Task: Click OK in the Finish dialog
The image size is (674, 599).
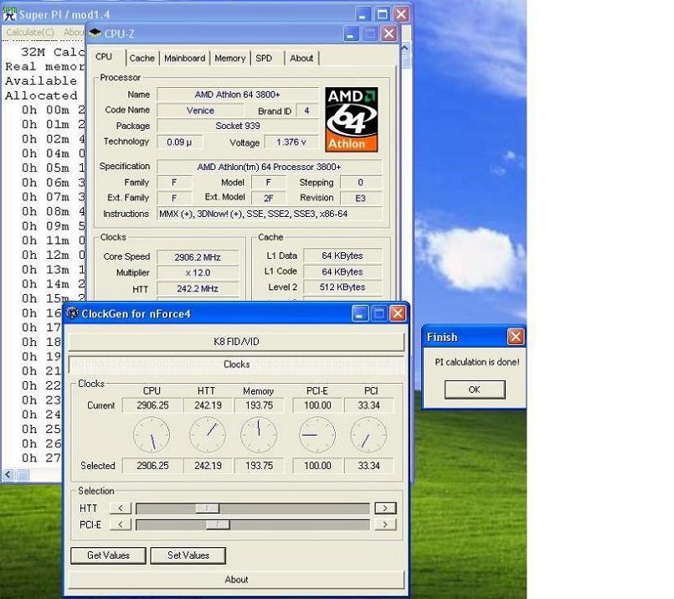Action: pyautogui.click(x=475, y=390)
